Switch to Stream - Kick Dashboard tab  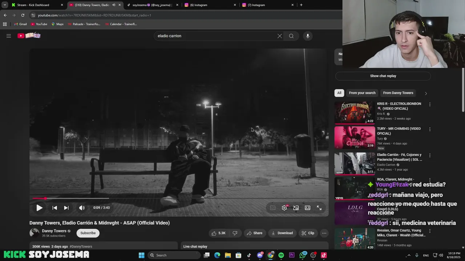(37, 5)
